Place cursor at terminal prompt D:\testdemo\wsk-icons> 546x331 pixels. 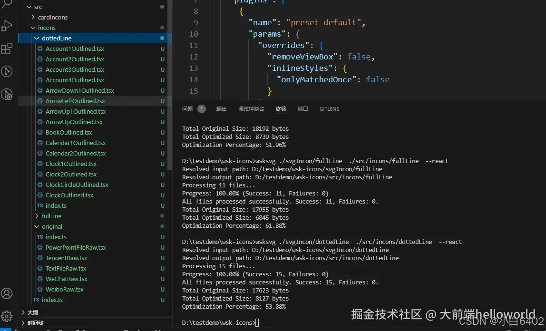(x=257, y=322)
